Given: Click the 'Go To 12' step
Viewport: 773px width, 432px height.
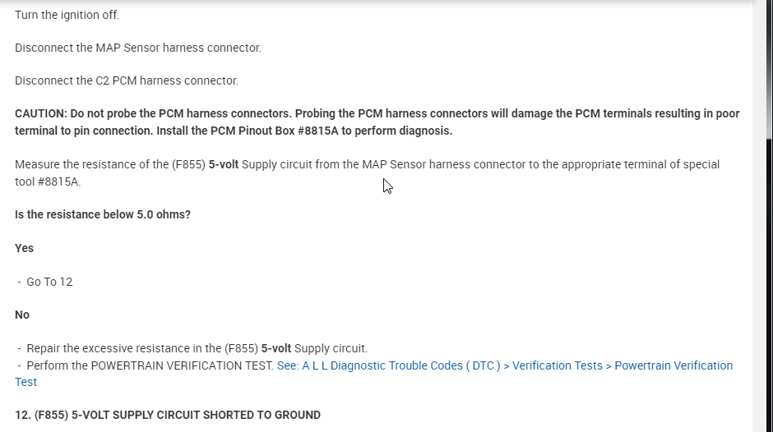Looking at the screenshot, I should [x=49, y=282].
